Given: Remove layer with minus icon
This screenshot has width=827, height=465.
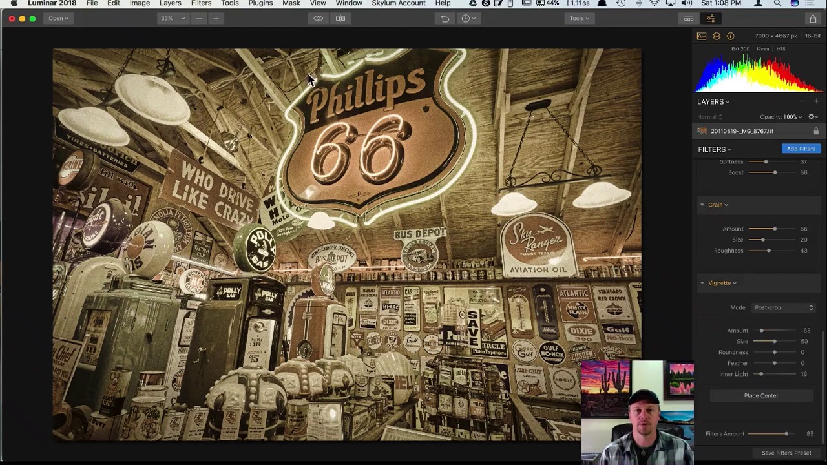Looking at the screenshot, I should point(802,101).
